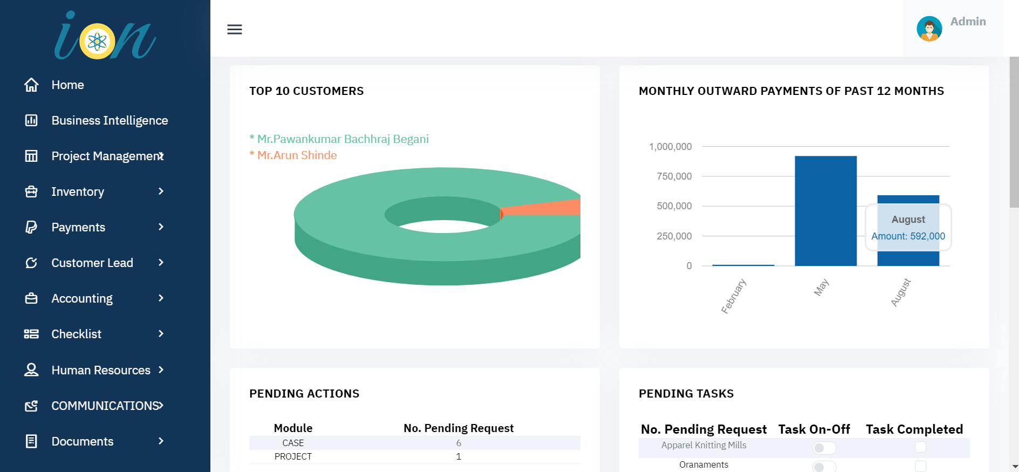Viewport: 1019px width, 472px height.
Task: Click the Module column header
Action: 293,428
